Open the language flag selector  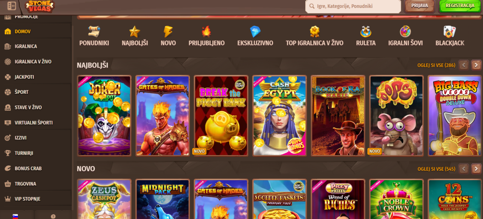click(x=15, y=216)
